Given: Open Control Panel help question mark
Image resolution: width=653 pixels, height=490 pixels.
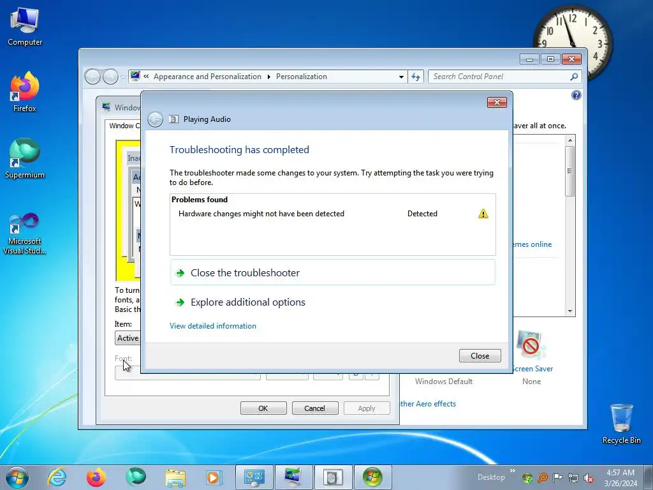Looking at the screenshot, I should click(x=576, y=96).
